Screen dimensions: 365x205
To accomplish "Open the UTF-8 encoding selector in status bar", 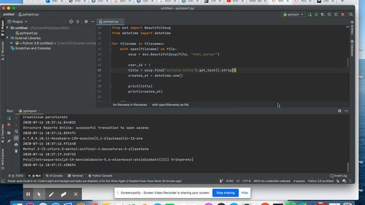I will pos(246,181).
